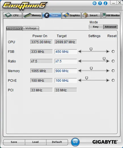Click the Memory target field 900 MHz
Image resolution: width=123 pixels, height=148 pixels.
[x=66, y=71]
